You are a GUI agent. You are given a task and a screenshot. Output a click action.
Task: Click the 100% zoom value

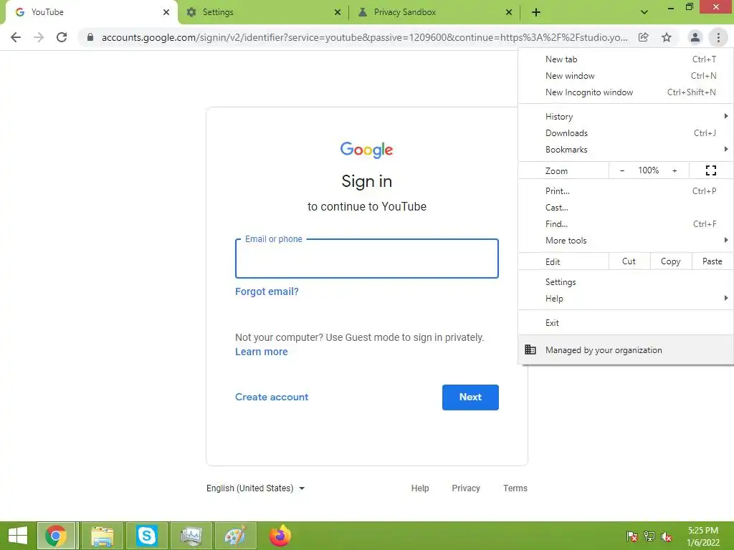click(648, 170)
